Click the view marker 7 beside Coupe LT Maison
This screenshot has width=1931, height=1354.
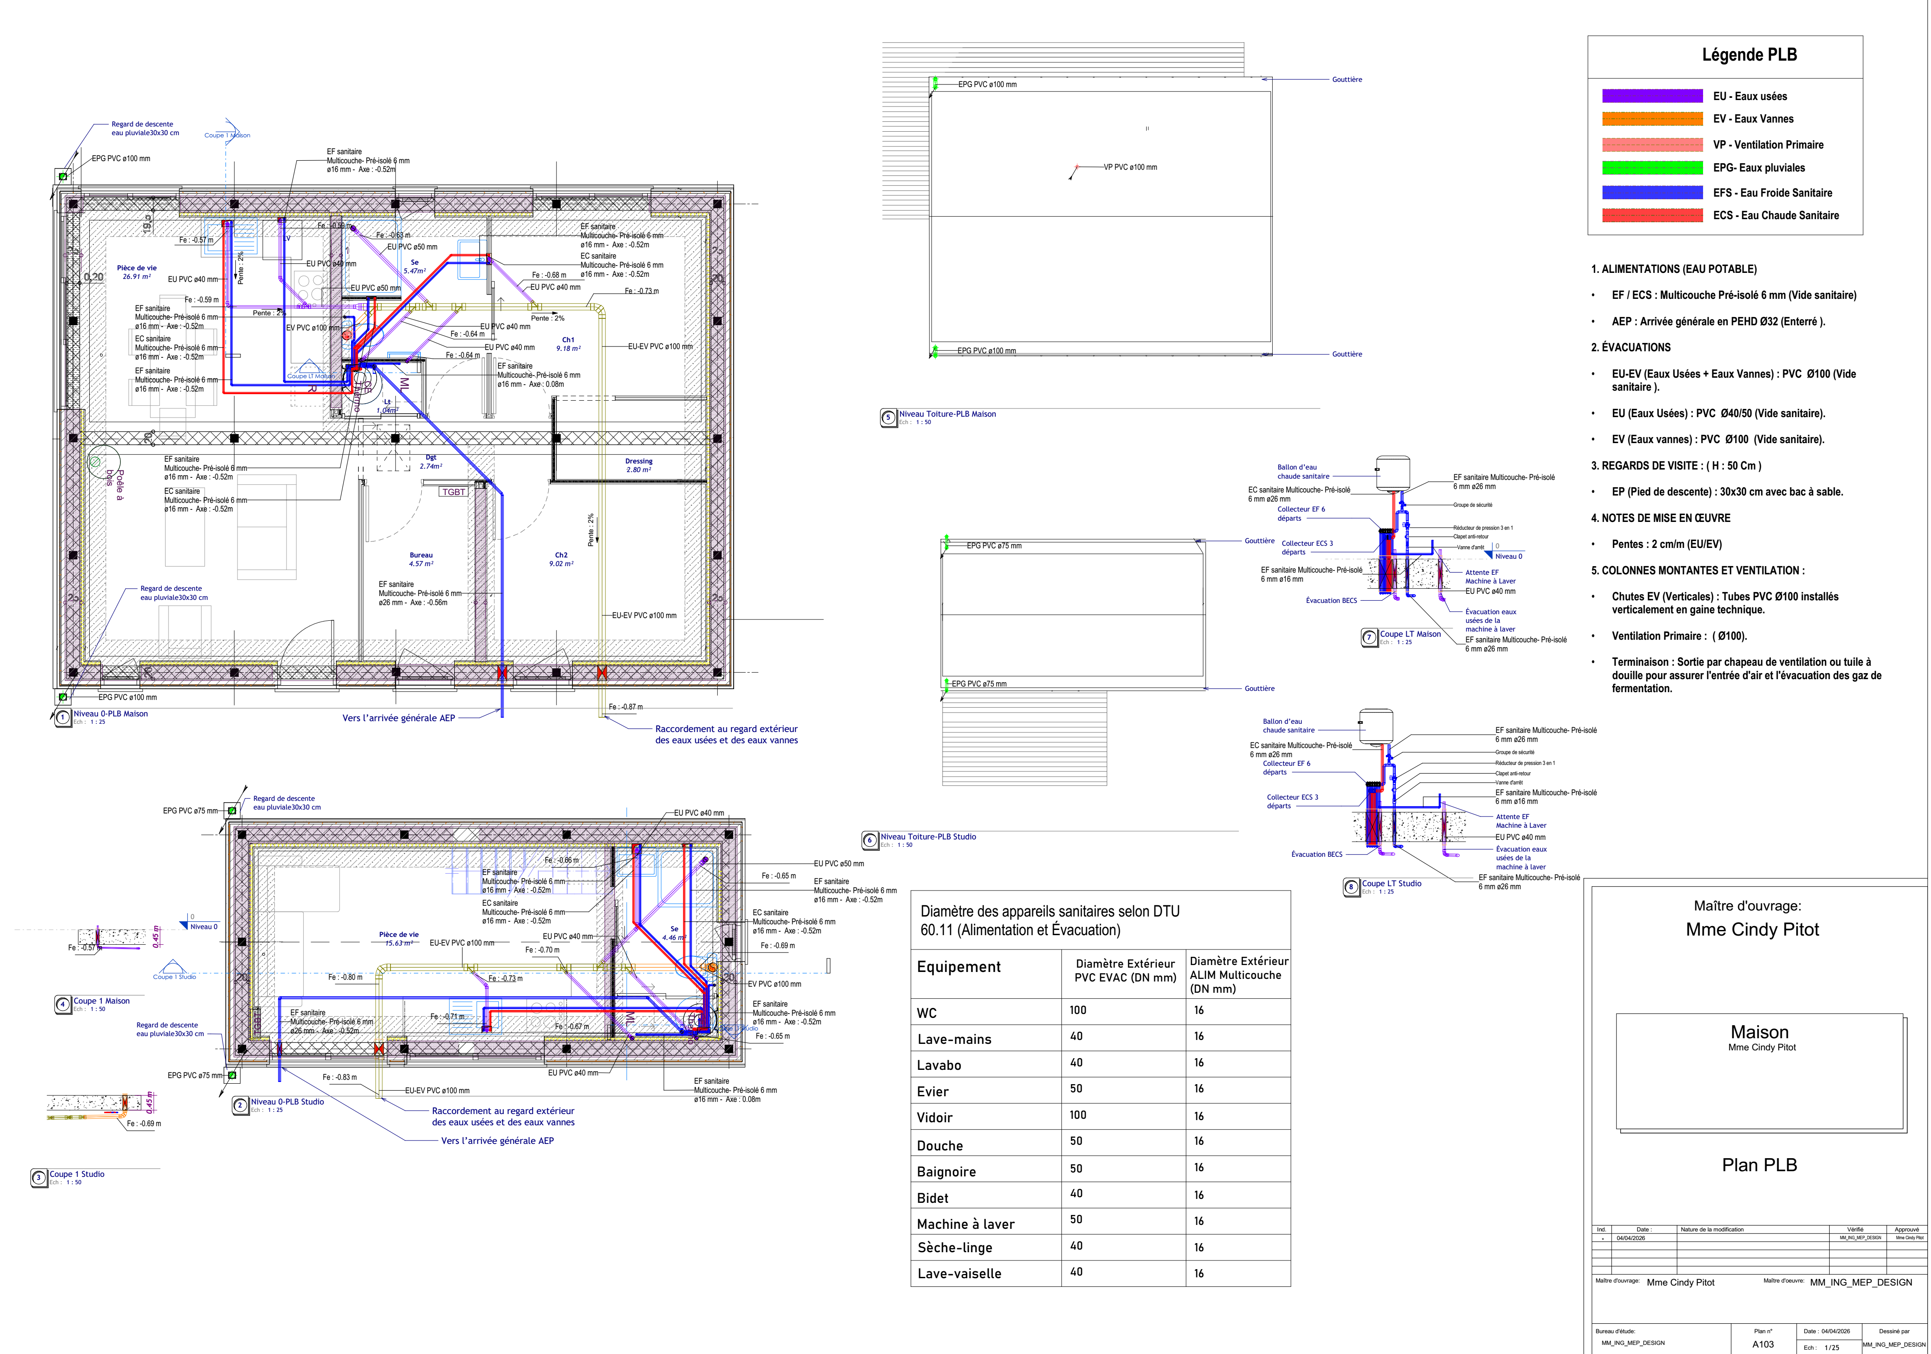(x=1369, y=638)
